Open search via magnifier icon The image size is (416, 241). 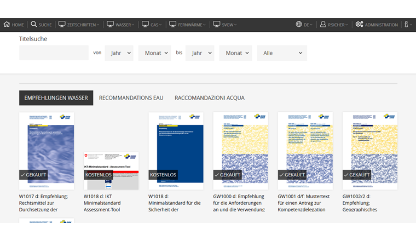[x=34, y=25]
